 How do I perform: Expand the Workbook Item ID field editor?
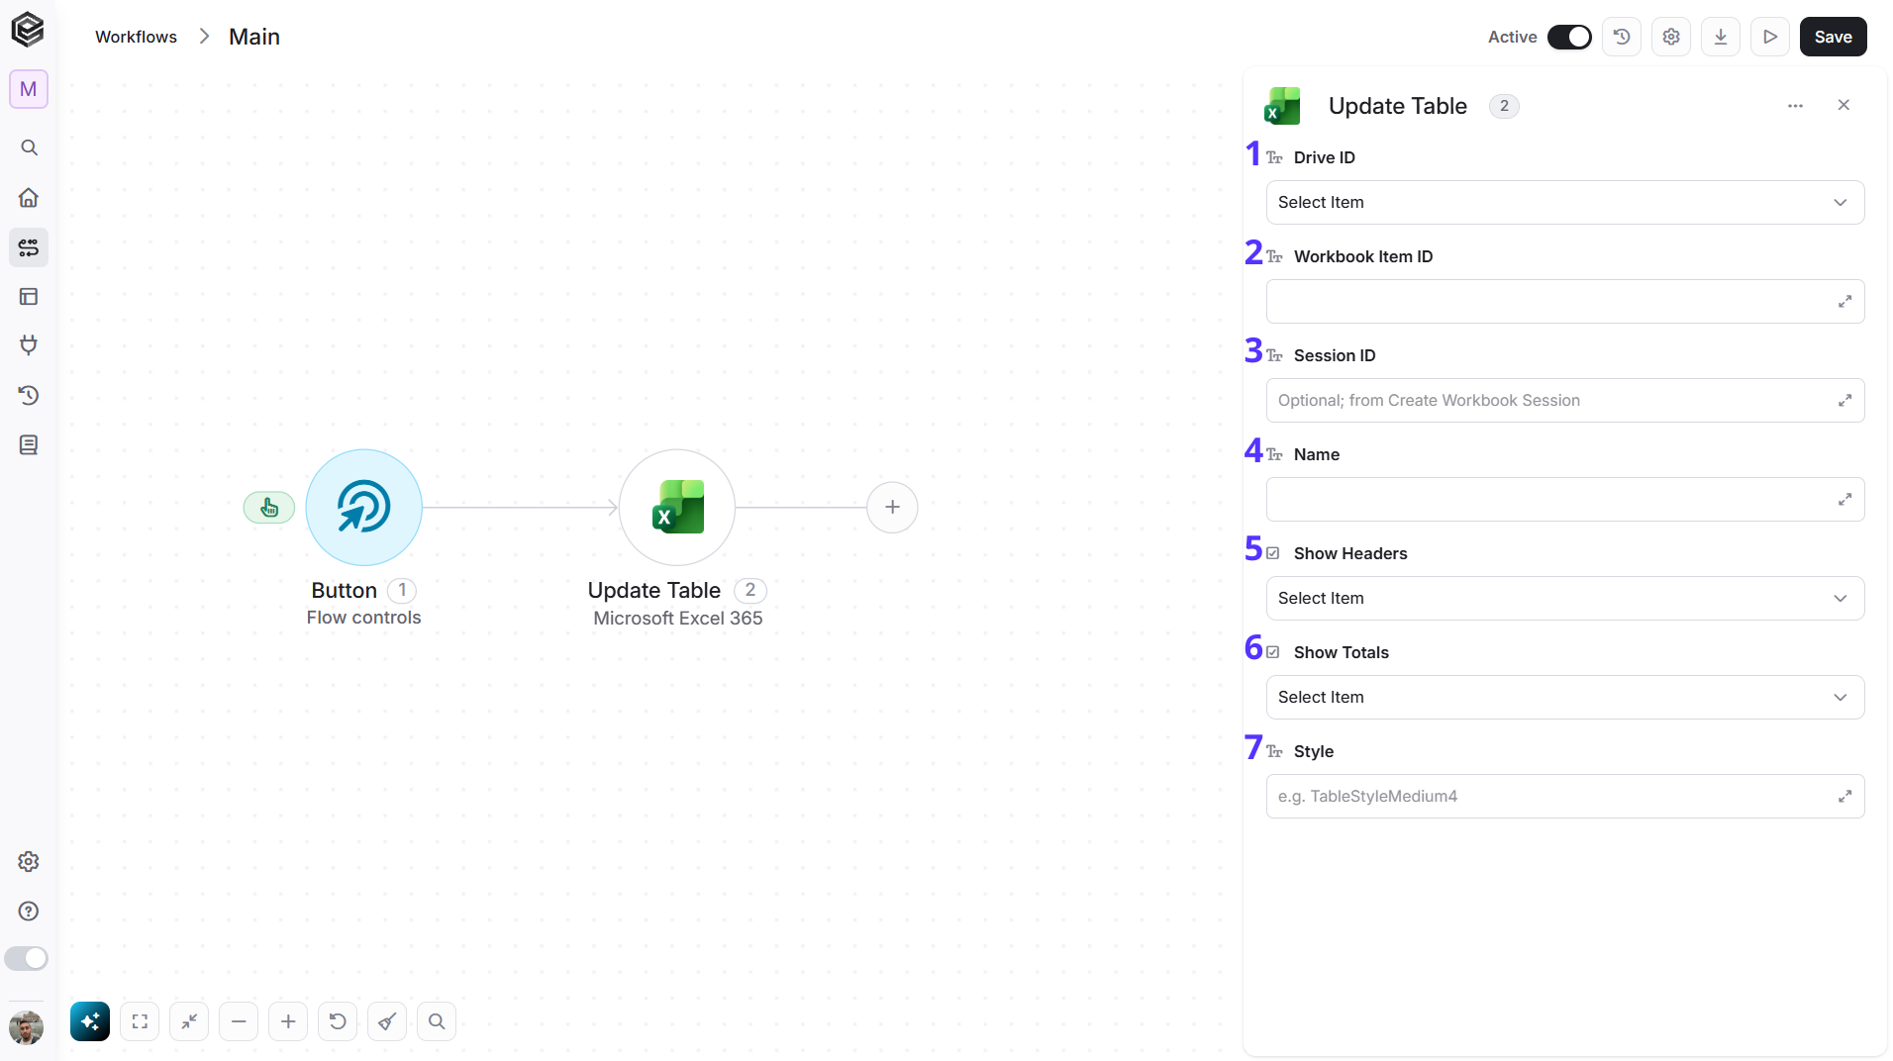[x=1844, y=302]
